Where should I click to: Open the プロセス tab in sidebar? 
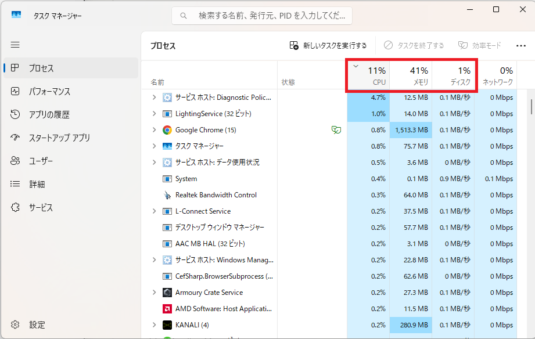click(x=71, y=68)
